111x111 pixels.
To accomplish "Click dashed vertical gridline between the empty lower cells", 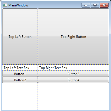I will (x=38, y=96).
